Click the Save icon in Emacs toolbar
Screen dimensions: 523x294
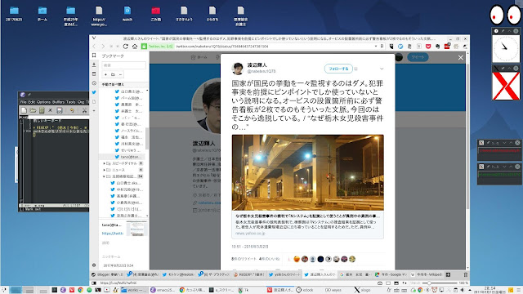click(x=60, y=110)
